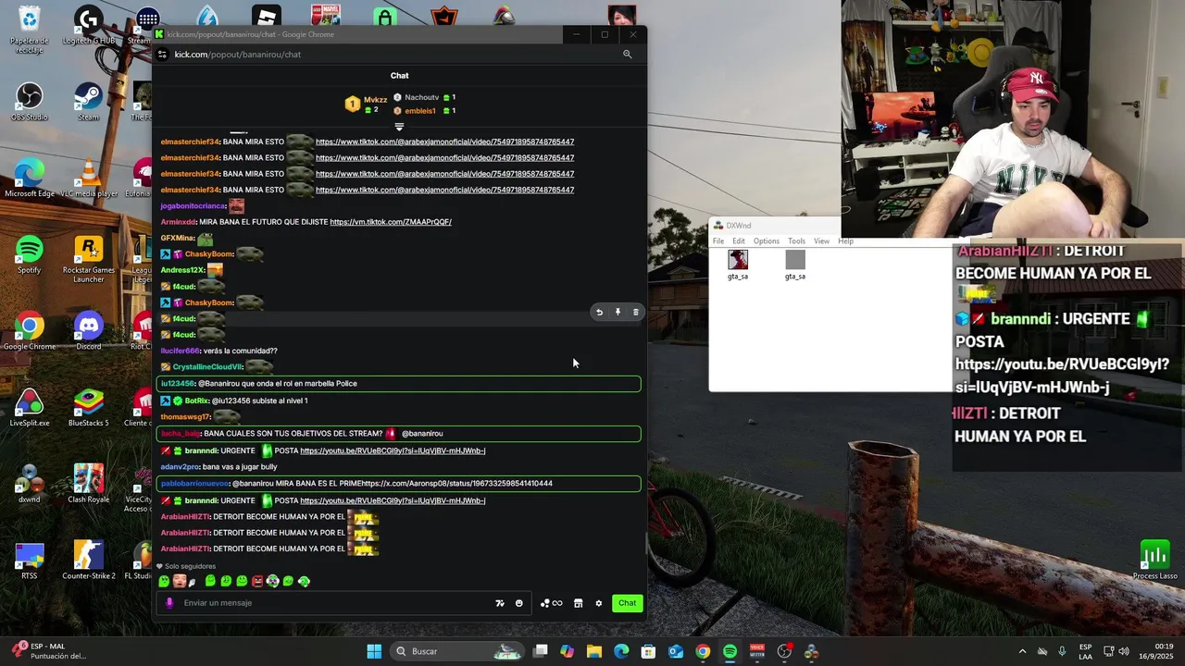Open Clash Royale desktop shortcut
Screen dimensions: 1185x666
pos(89,485)
